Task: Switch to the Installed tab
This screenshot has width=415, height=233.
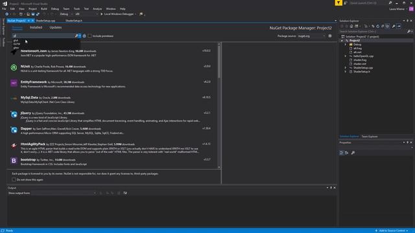Action: pyautogui.click(x=36, y=27)
